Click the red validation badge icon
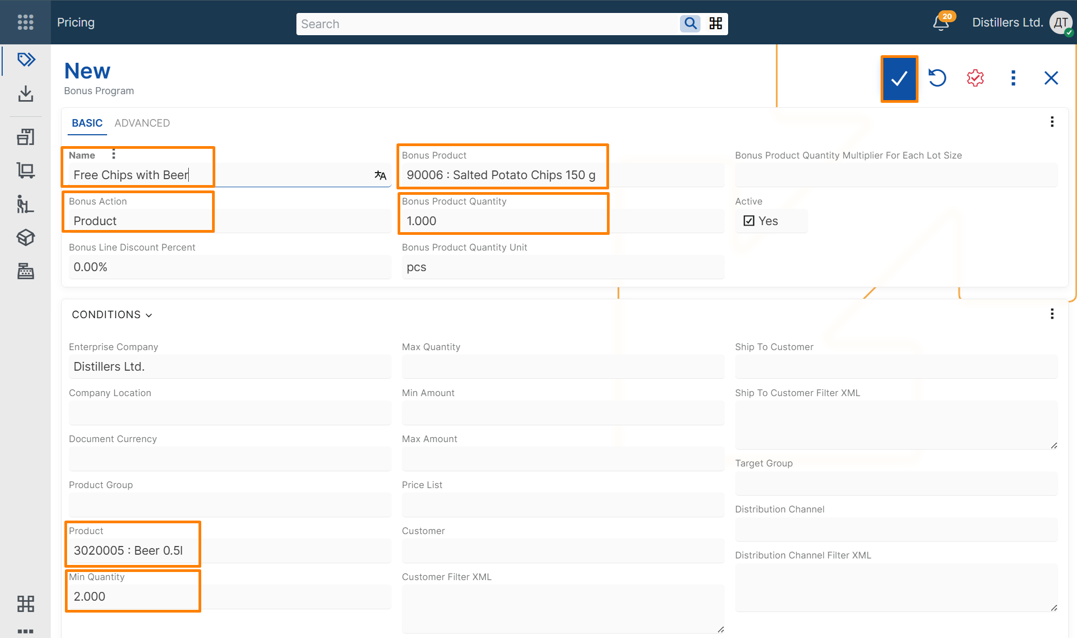The image size is (1077, 638). pos(975,78)
